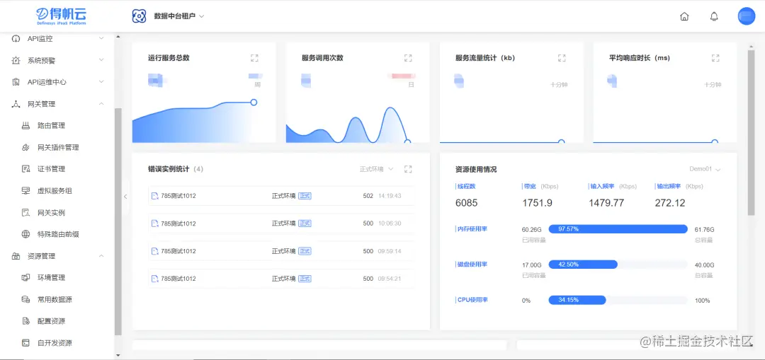The image size is (765, 360).
Task: Click the 运行服务总数 chart end point
Action: 254,103
